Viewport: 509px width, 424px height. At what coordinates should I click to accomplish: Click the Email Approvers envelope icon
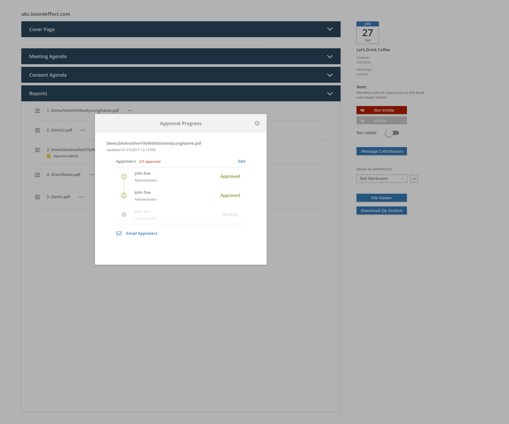119,233
